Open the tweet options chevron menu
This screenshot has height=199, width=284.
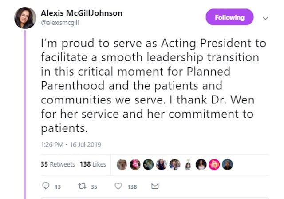pos(265,18)
